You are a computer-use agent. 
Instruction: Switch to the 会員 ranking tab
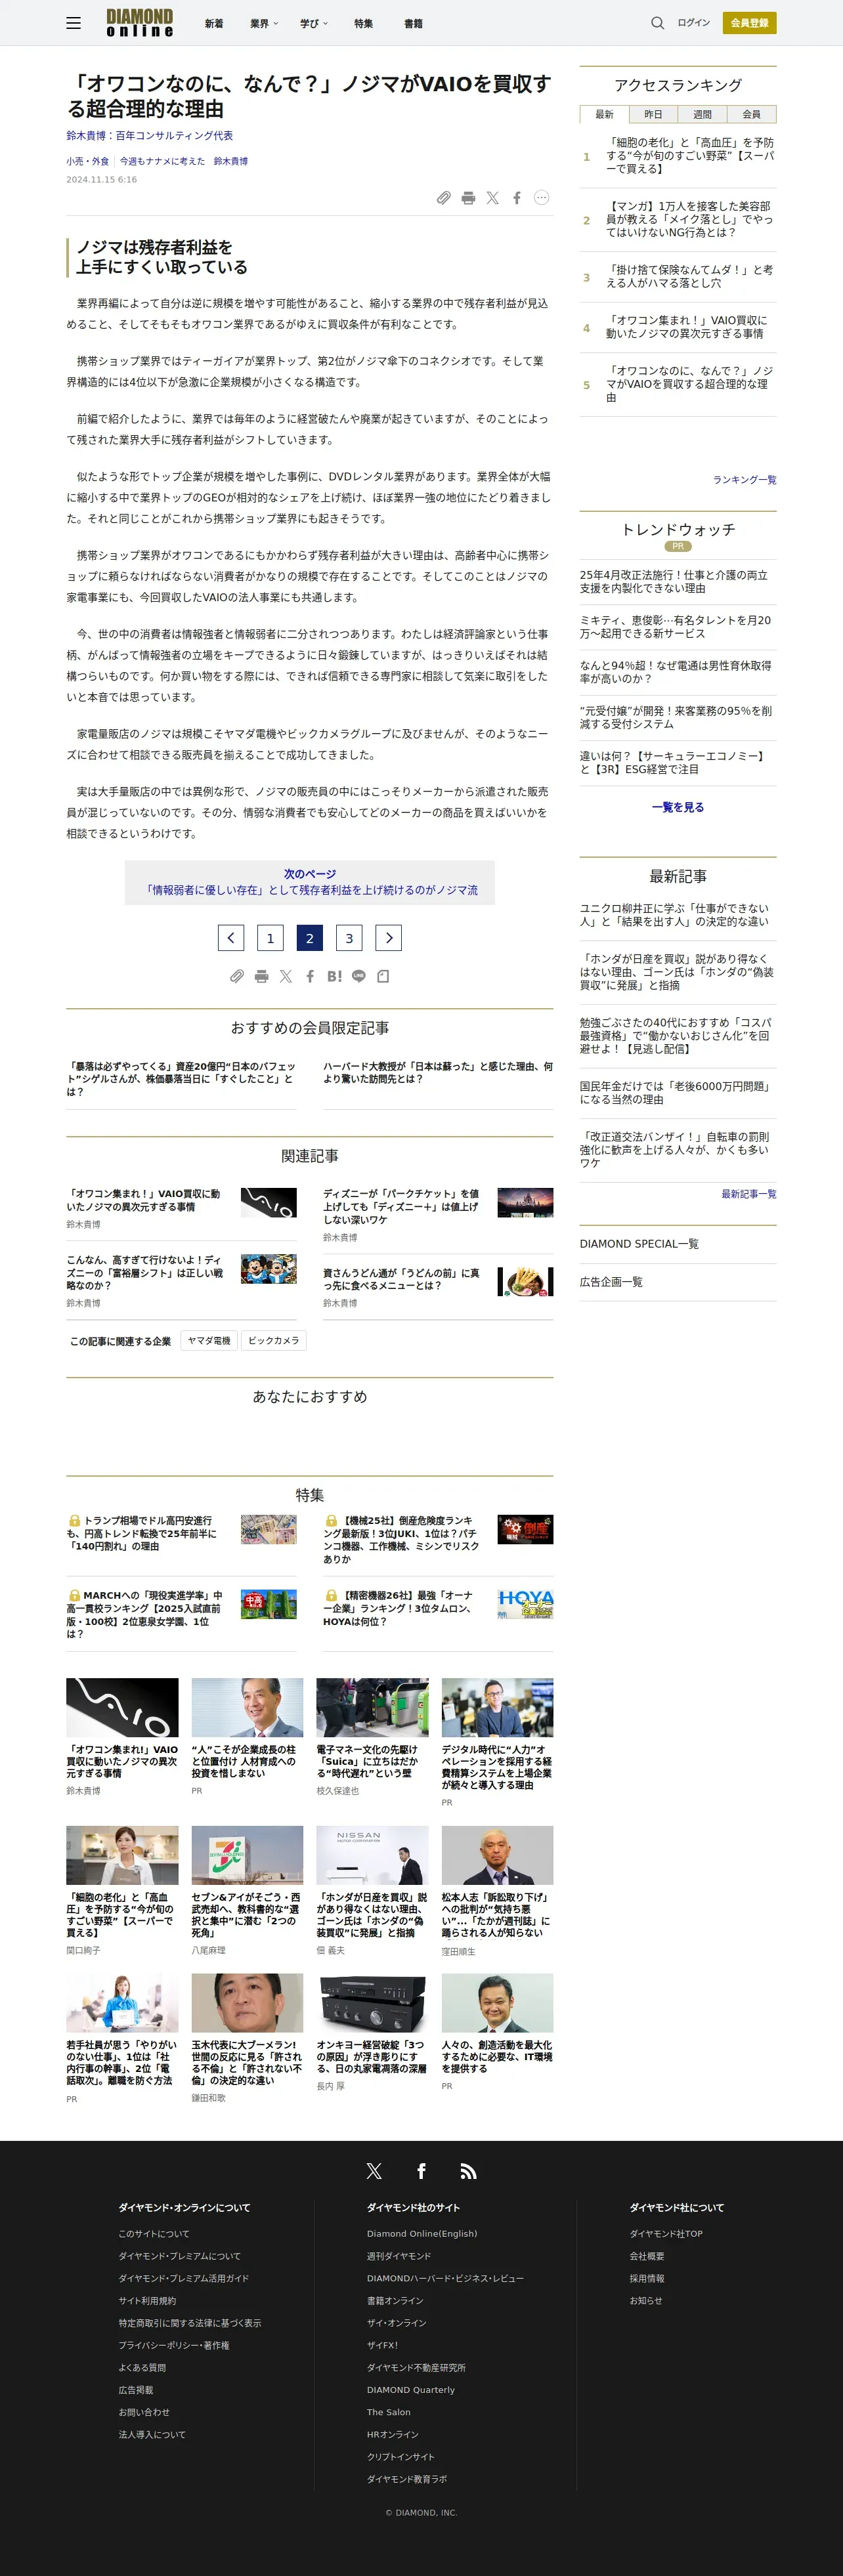tap(751, 114)
